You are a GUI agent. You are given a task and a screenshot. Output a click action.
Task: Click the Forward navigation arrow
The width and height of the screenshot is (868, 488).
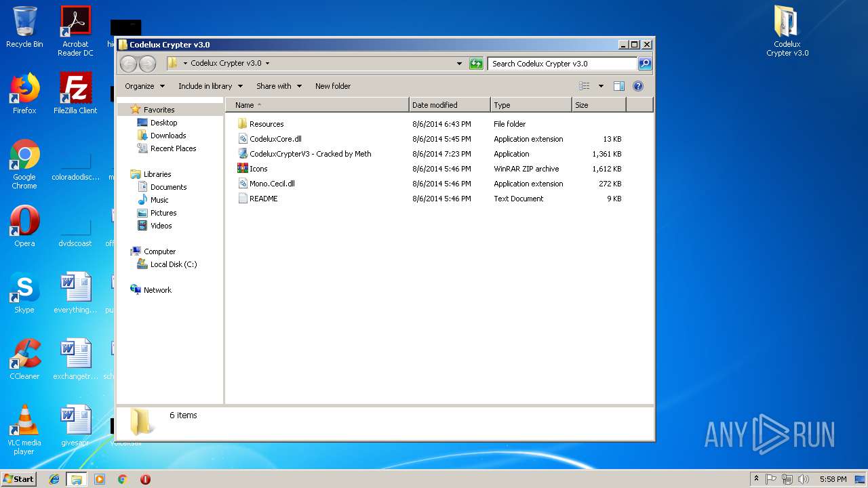pyautogui.click(x=147, y=64)
